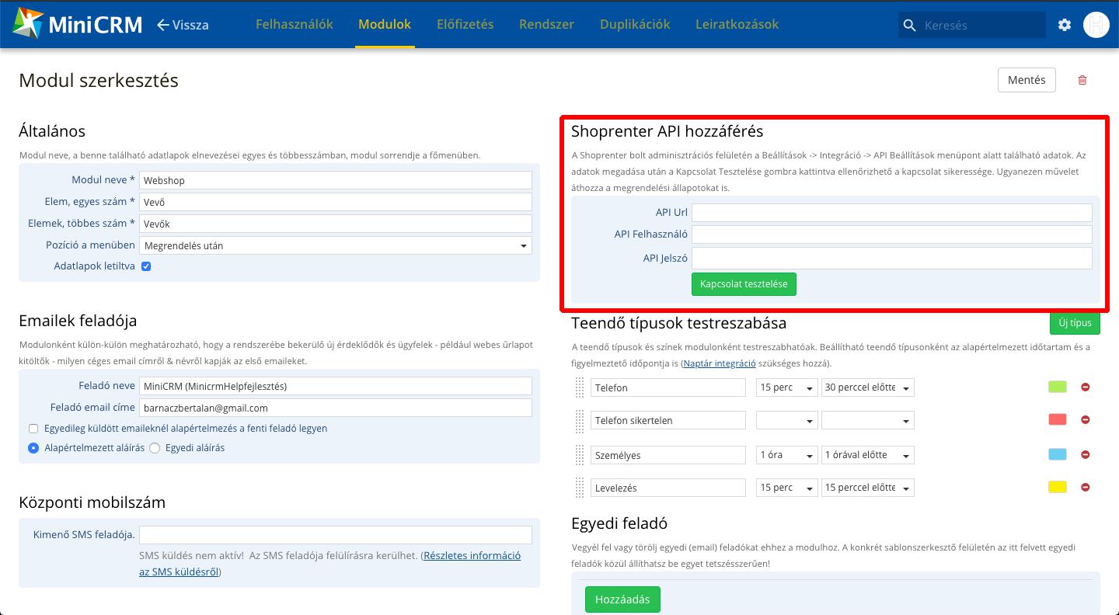Click the Hozzáadás button
The image size is (1119, 615).
pyautogui.click(x=622, y=599)
